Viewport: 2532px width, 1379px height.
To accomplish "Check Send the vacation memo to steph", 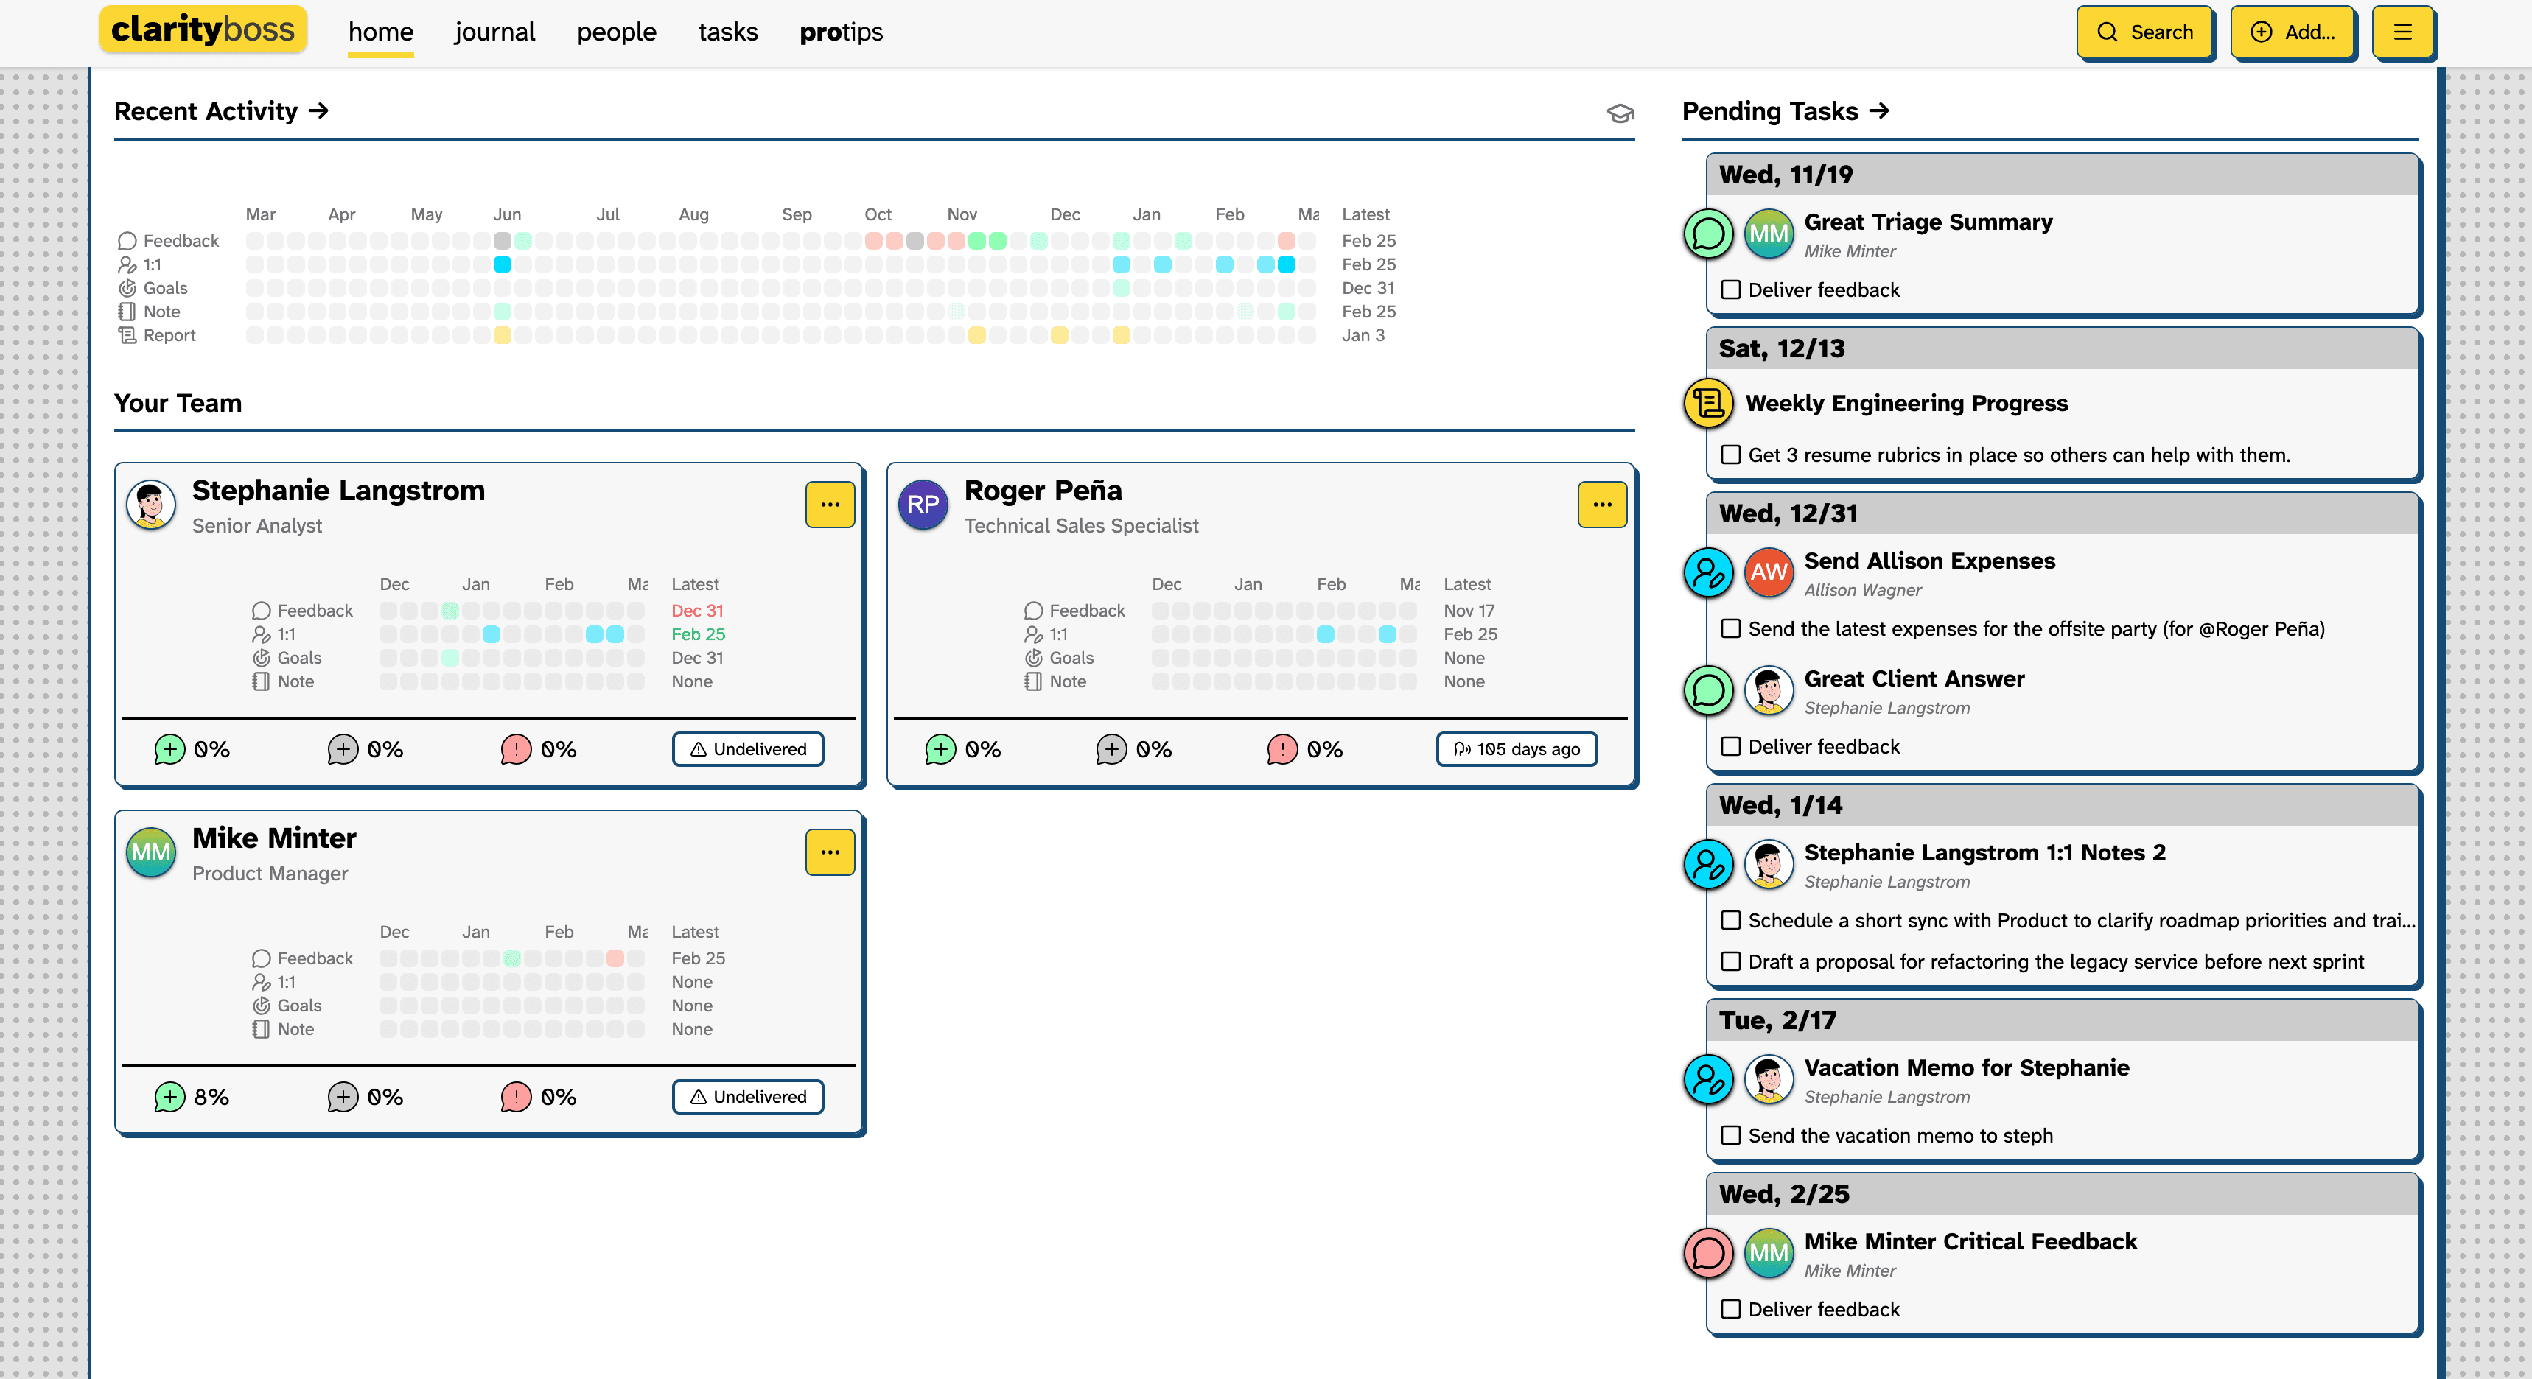I will 1730,1135.
